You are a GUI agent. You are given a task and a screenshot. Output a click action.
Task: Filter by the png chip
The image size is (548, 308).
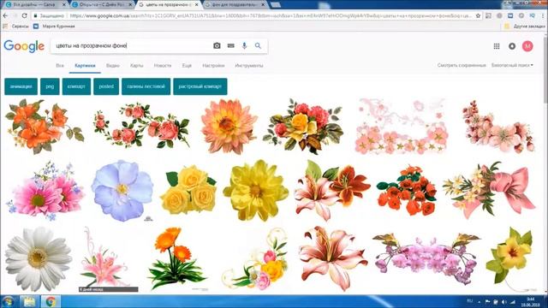(50, 86)
